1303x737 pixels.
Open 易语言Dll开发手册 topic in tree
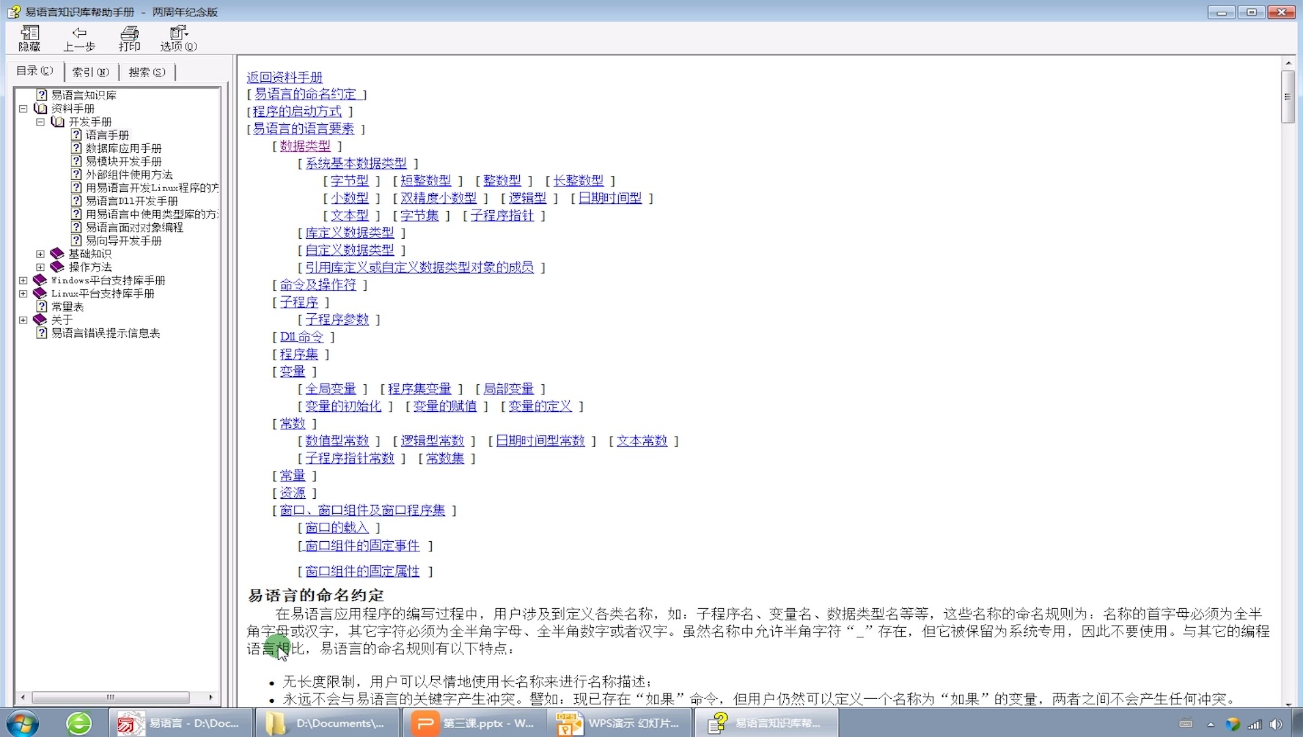(x=132, y=201)
